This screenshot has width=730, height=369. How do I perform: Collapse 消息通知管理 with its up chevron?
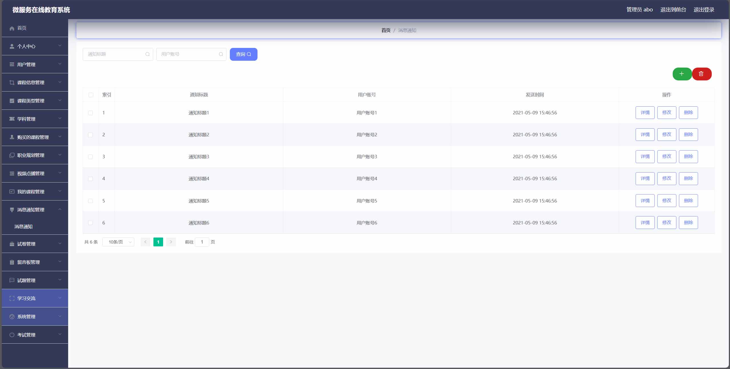point(60,209)
